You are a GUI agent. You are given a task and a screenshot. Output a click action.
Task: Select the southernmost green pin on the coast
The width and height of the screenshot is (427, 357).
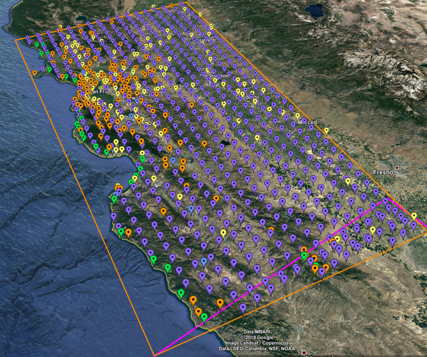[x=204, y=317]
